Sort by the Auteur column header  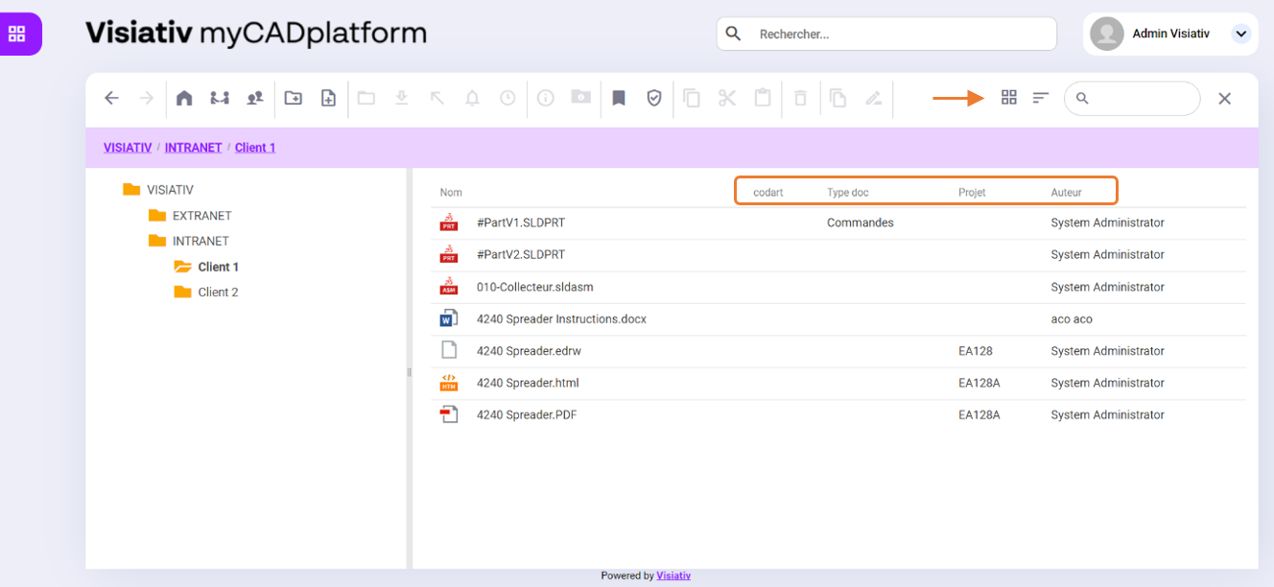[1066, 193]
